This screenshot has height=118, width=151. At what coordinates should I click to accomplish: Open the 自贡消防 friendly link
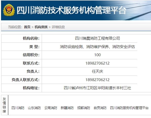(100, 108)
